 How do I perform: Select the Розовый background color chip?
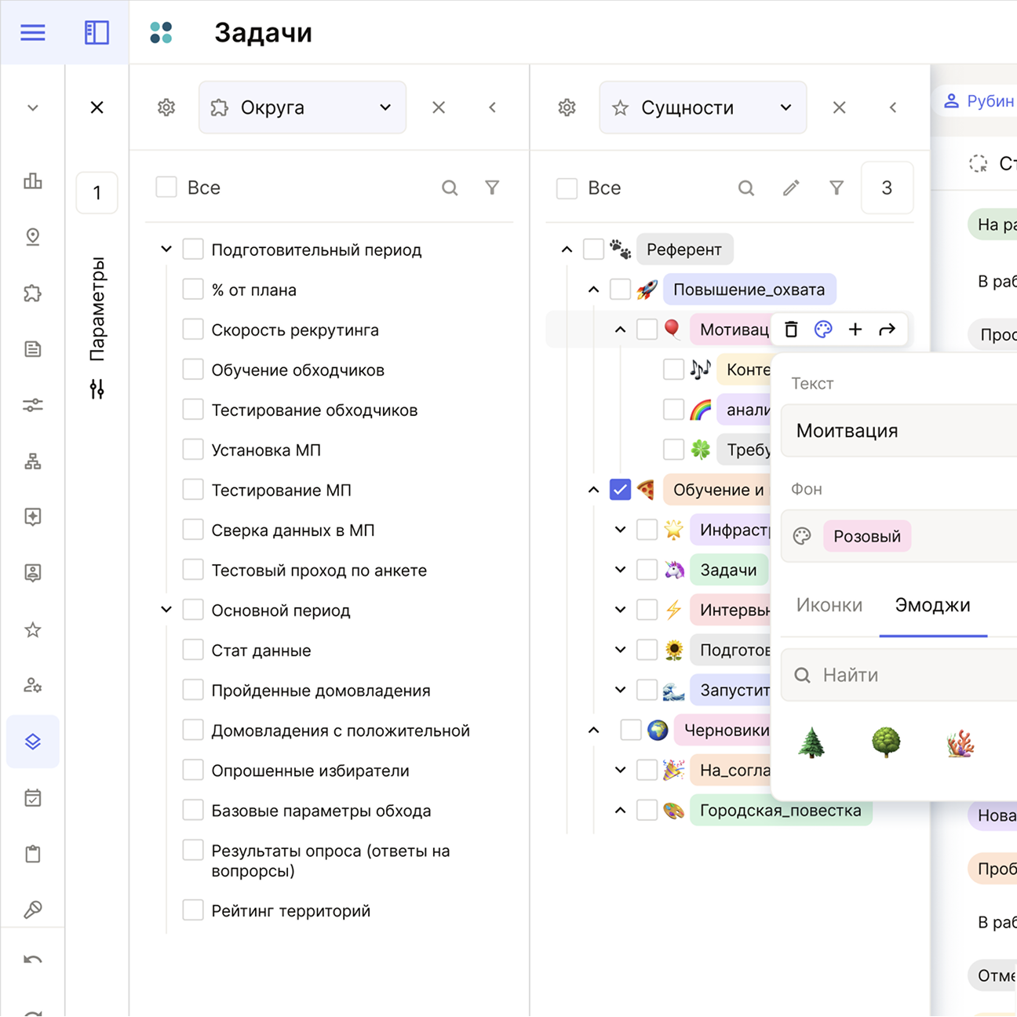click(x=866, y=537)
